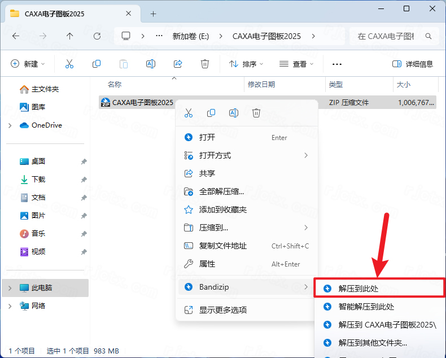Click the toolbar share icon

178,64
